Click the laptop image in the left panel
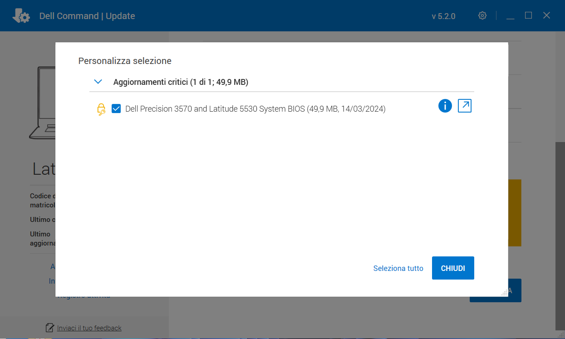 (43, 104)
